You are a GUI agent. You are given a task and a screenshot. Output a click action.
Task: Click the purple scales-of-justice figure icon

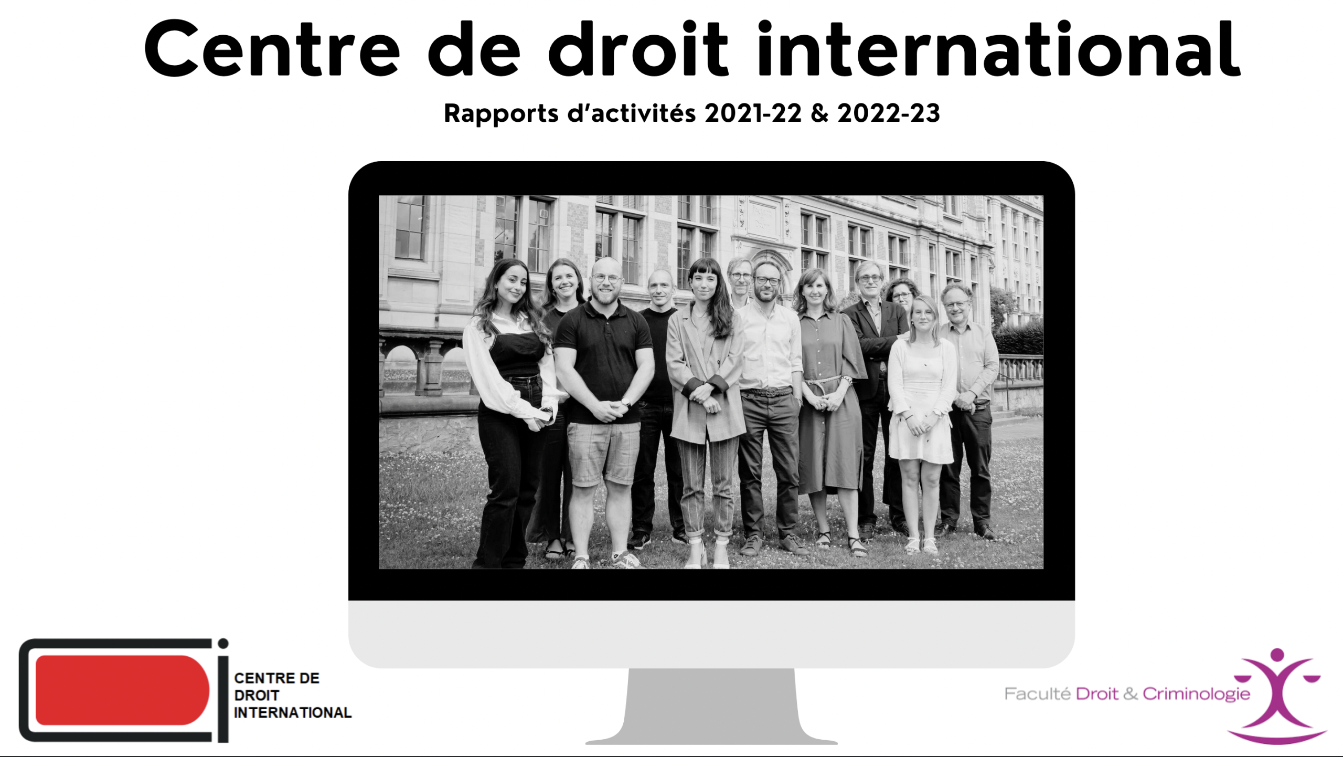[x=1278, y=694]
